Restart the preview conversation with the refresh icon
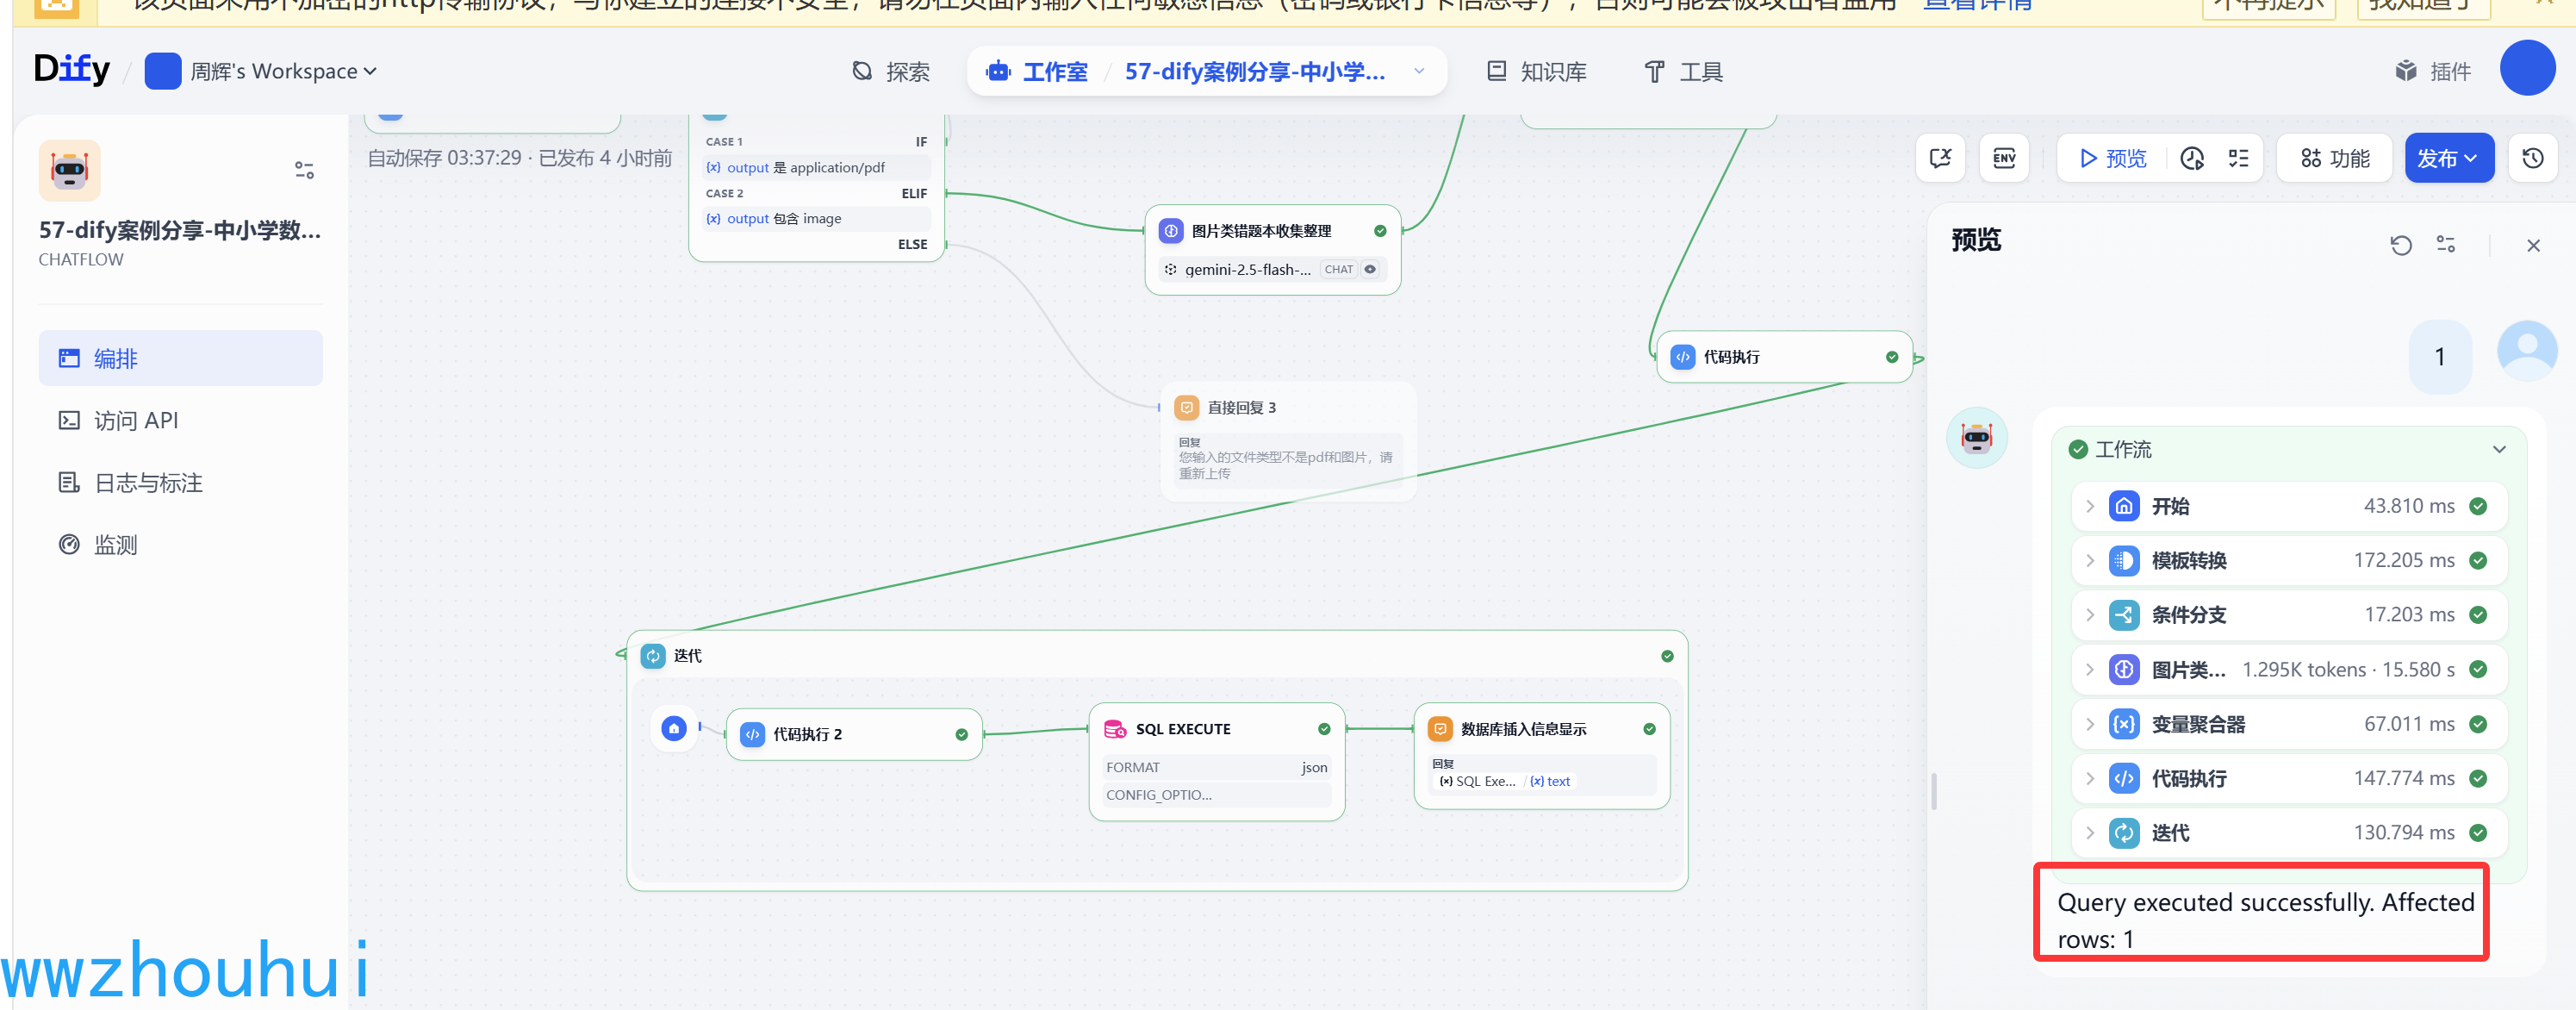 (x=2401, y=245)
